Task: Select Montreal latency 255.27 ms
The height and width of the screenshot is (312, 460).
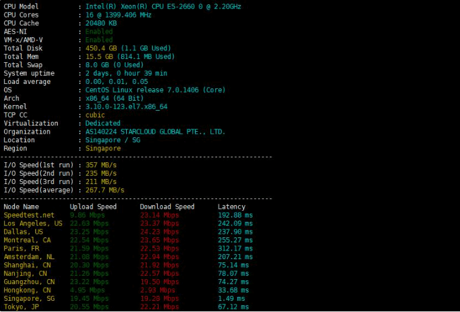Action: coord(235,240)
